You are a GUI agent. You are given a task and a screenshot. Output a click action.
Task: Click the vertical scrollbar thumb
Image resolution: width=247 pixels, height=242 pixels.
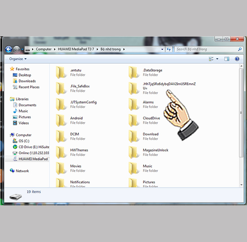pos(241,113)
